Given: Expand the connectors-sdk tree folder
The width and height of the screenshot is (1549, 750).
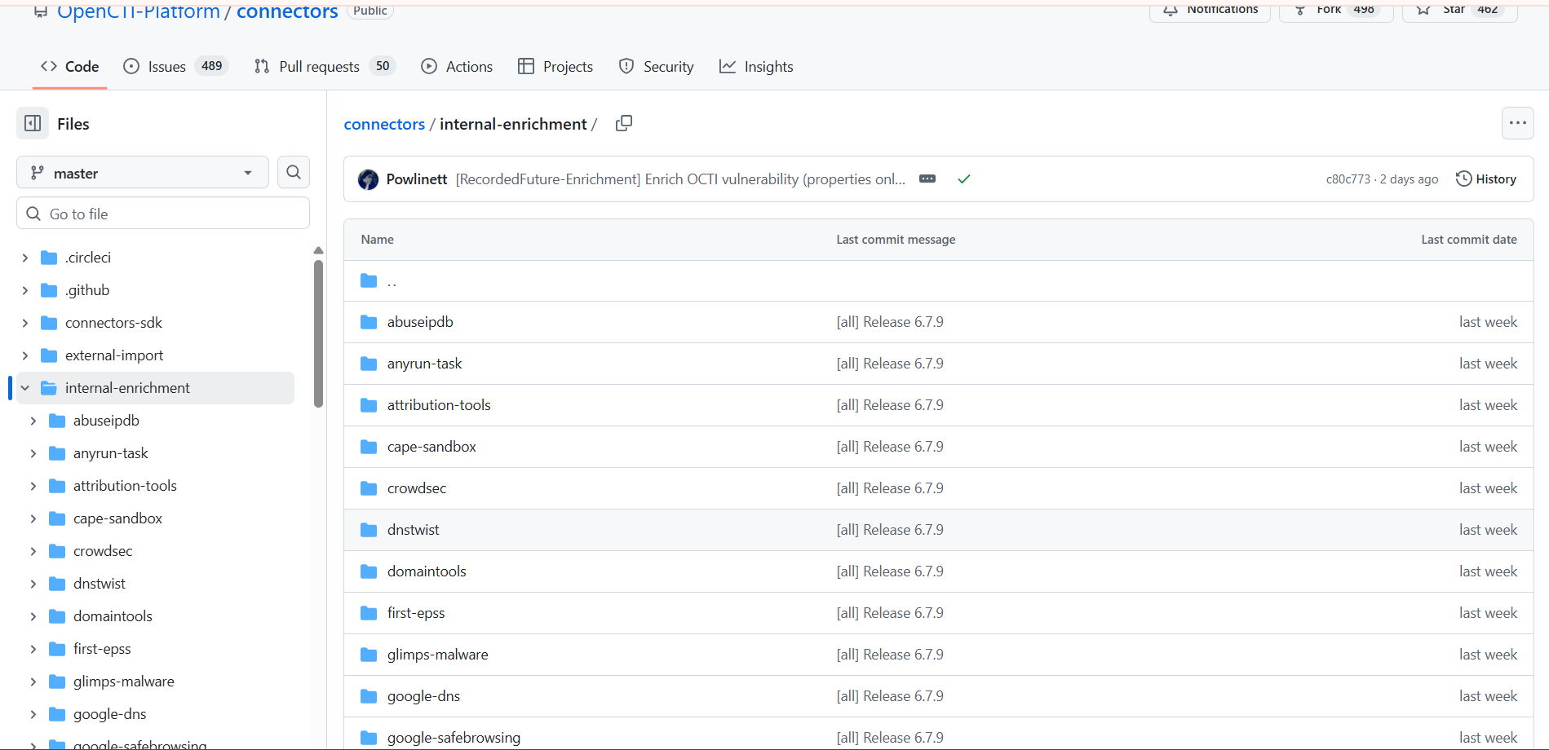Looking at the screenshot, I should click(25, 323).
